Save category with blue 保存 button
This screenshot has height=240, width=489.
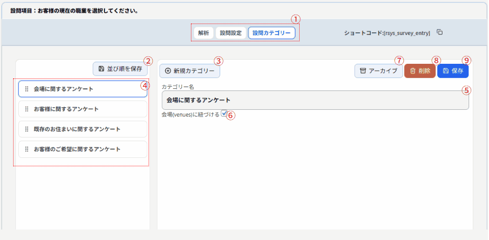(x=452, y=71)
